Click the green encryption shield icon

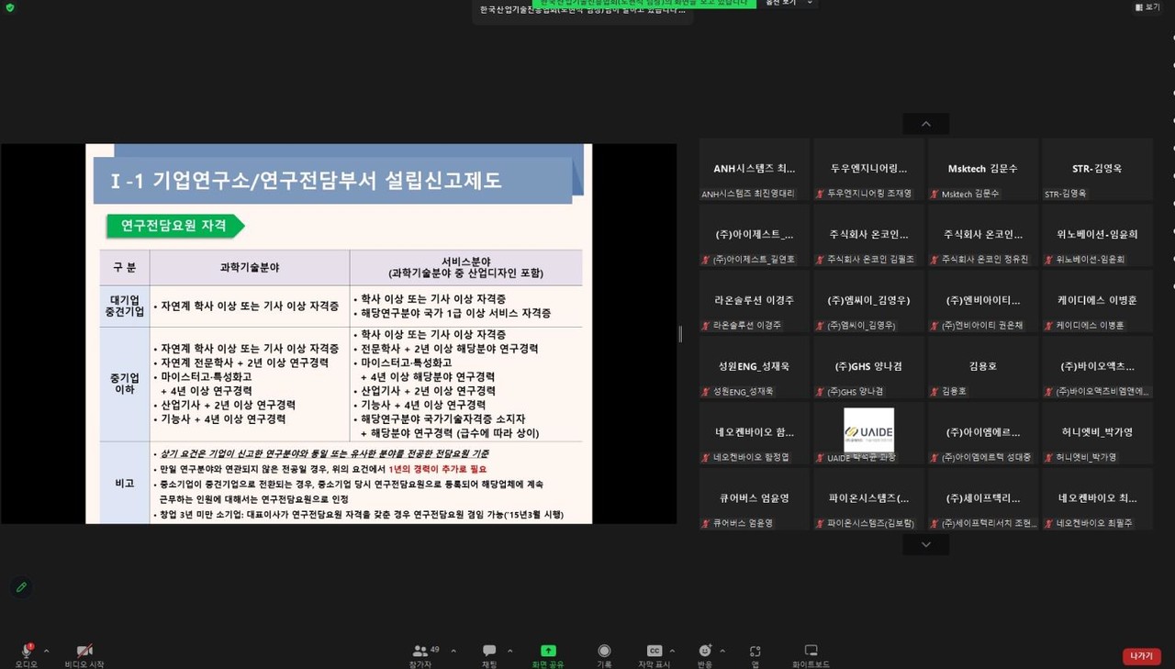coord(10,7)
